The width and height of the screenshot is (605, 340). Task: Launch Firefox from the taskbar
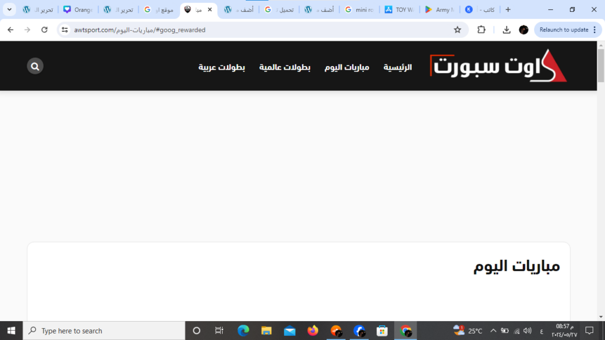313,331
